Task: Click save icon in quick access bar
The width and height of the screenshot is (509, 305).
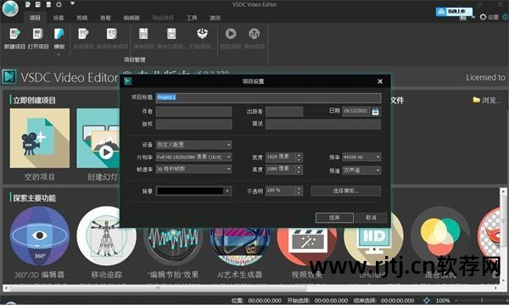Action: point(48,4)
